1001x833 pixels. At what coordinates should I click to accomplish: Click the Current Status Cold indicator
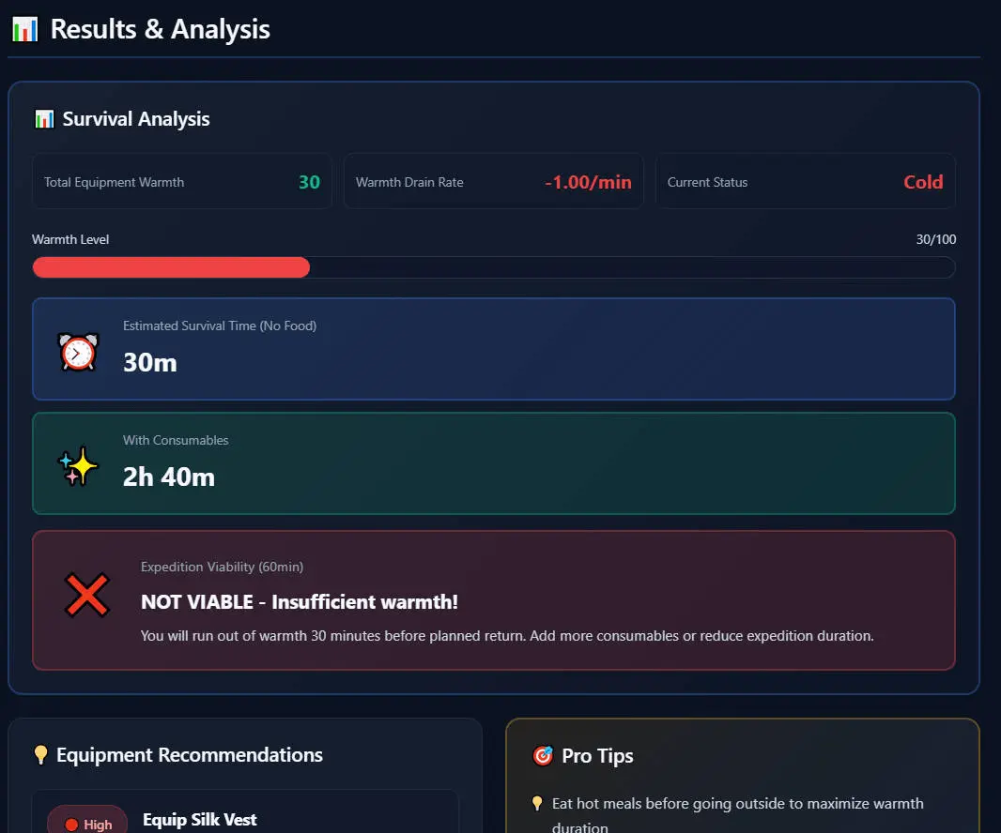click(x=922, y=182)
